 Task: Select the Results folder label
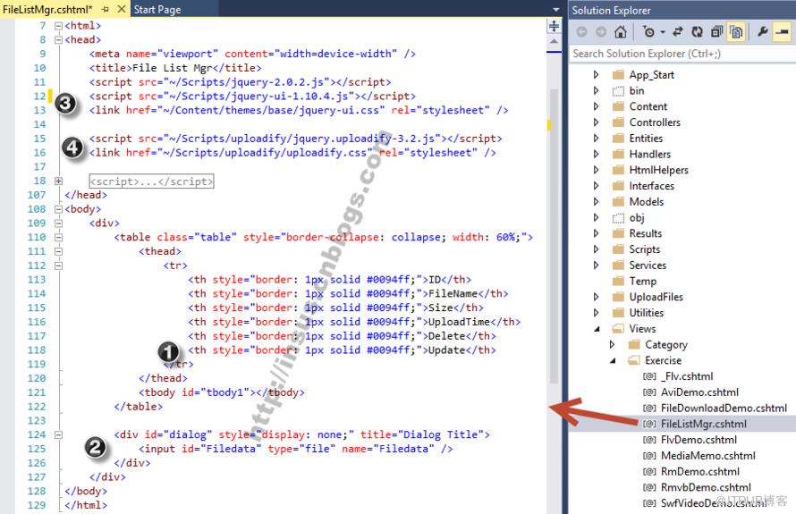tap(645, 233)
